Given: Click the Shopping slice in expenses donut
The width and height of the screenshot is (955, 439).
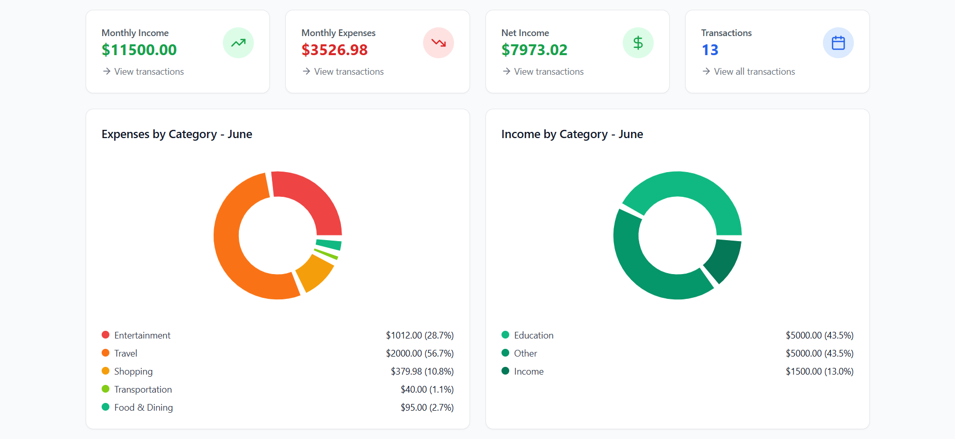Looking at the screenshot, I should click(316, 272).
